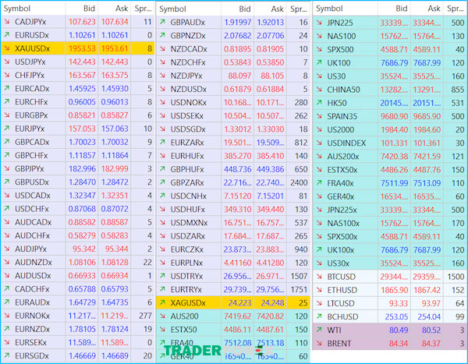Click the up arrow icon beside EURSGDx

click(x=7, y=355)
